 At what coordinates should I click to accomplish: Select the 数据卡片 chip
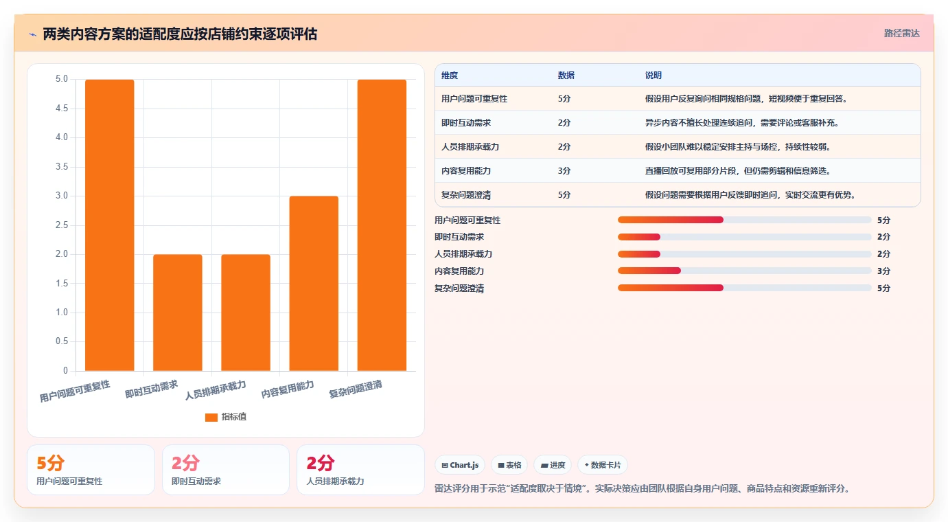602,465
